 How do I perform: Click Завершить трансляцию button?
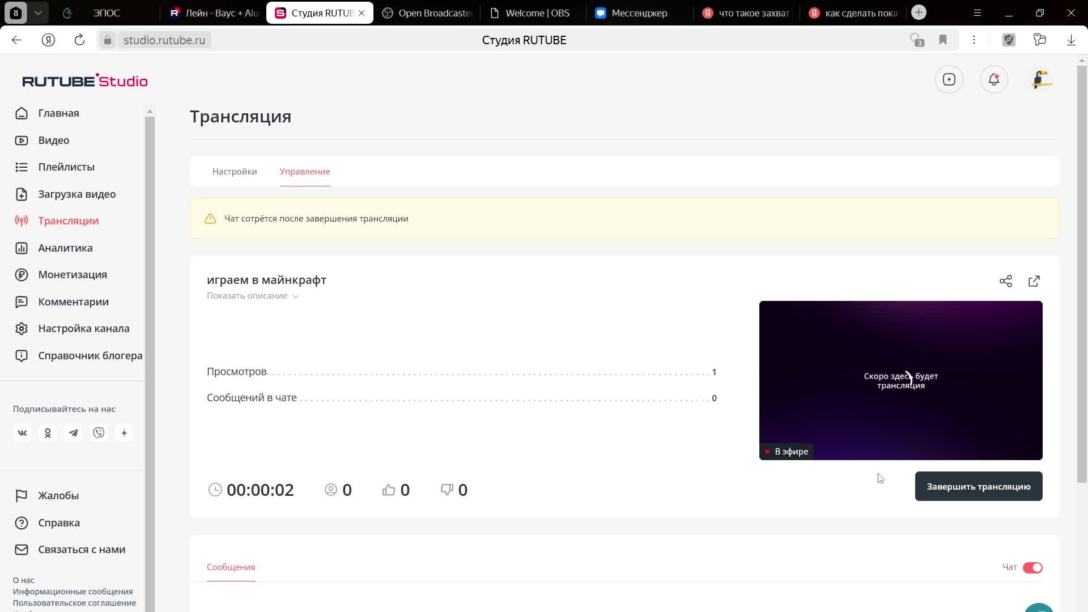[x=978, y=486]
